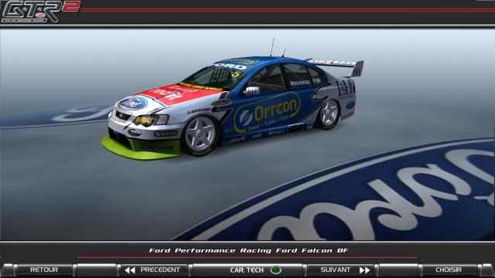Show the previous car via PRECEDENT label
This screenshot has width=495, height=278.
pos(160,270)
